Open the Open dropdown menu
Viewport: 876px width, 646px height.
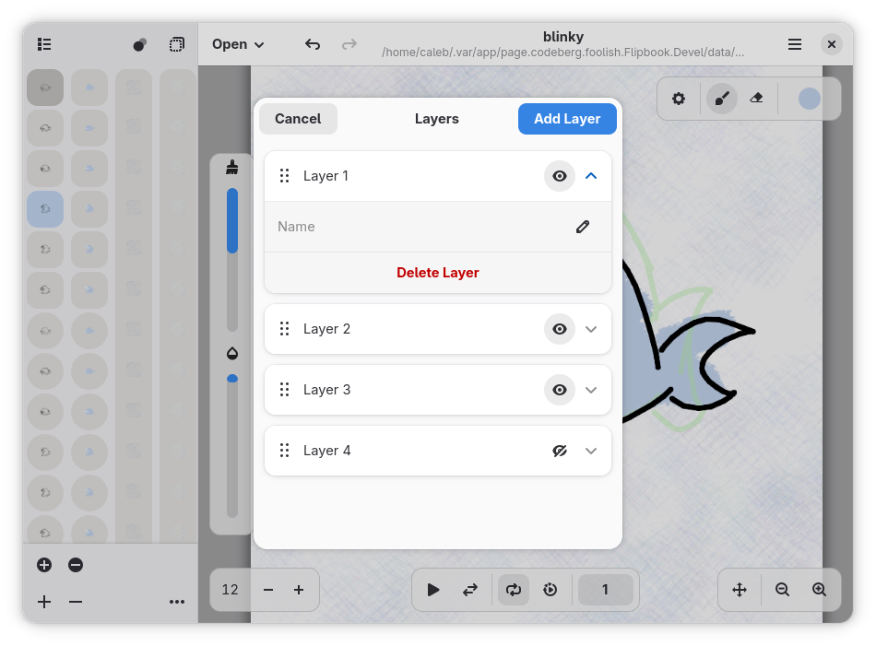point(238,44)
